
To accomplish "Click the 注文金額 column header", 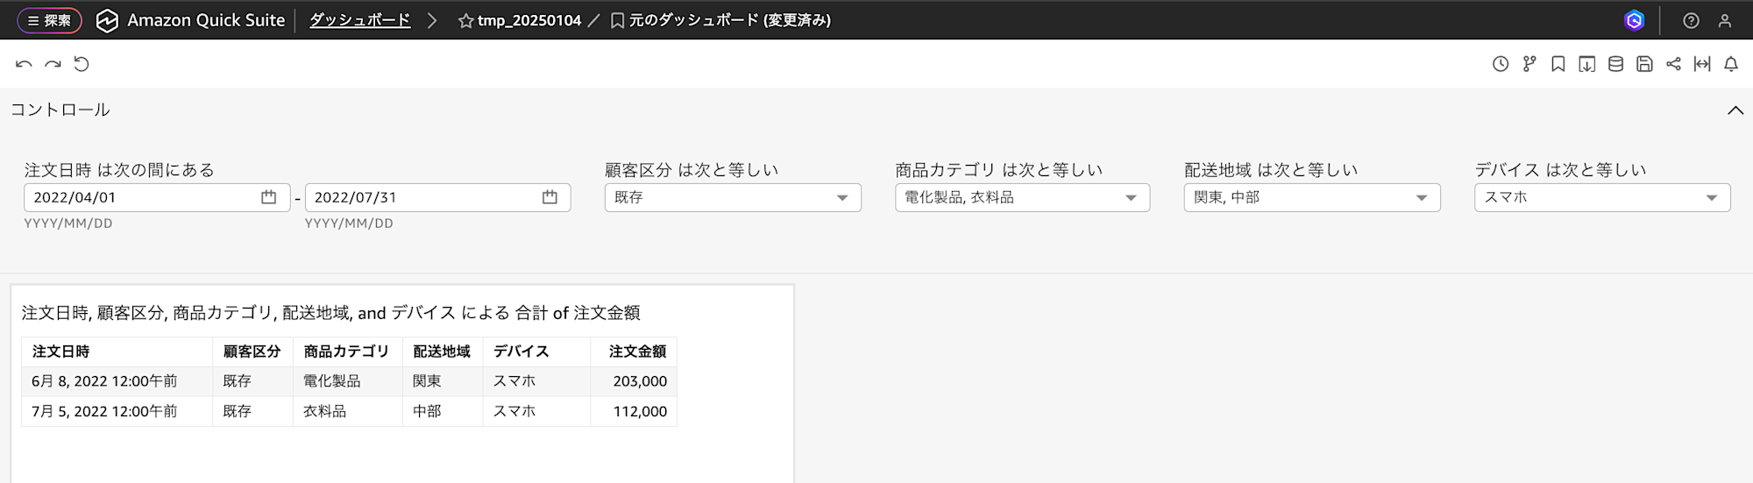I will [x=637, y=352].
